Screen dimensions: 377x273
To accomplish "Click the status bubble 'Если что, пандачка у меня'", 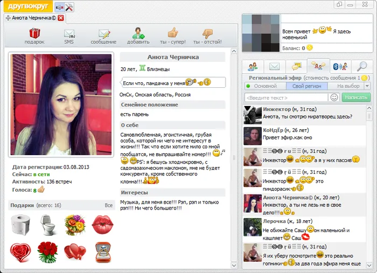I will 173,82.
